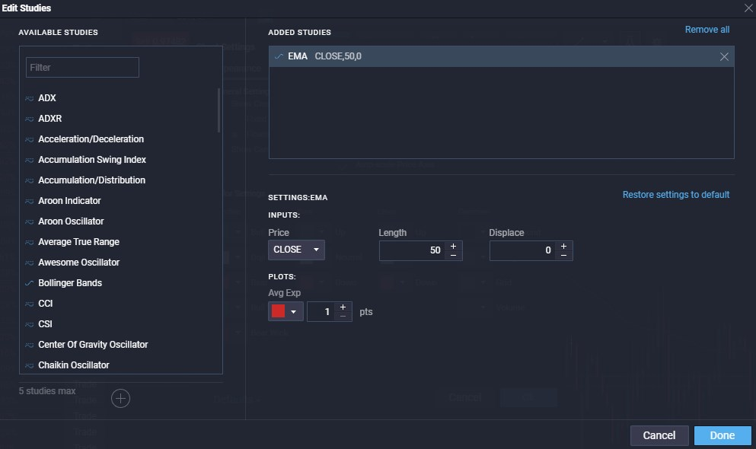
Task: Increase the Displace value with plus
Action: point(563,246)
